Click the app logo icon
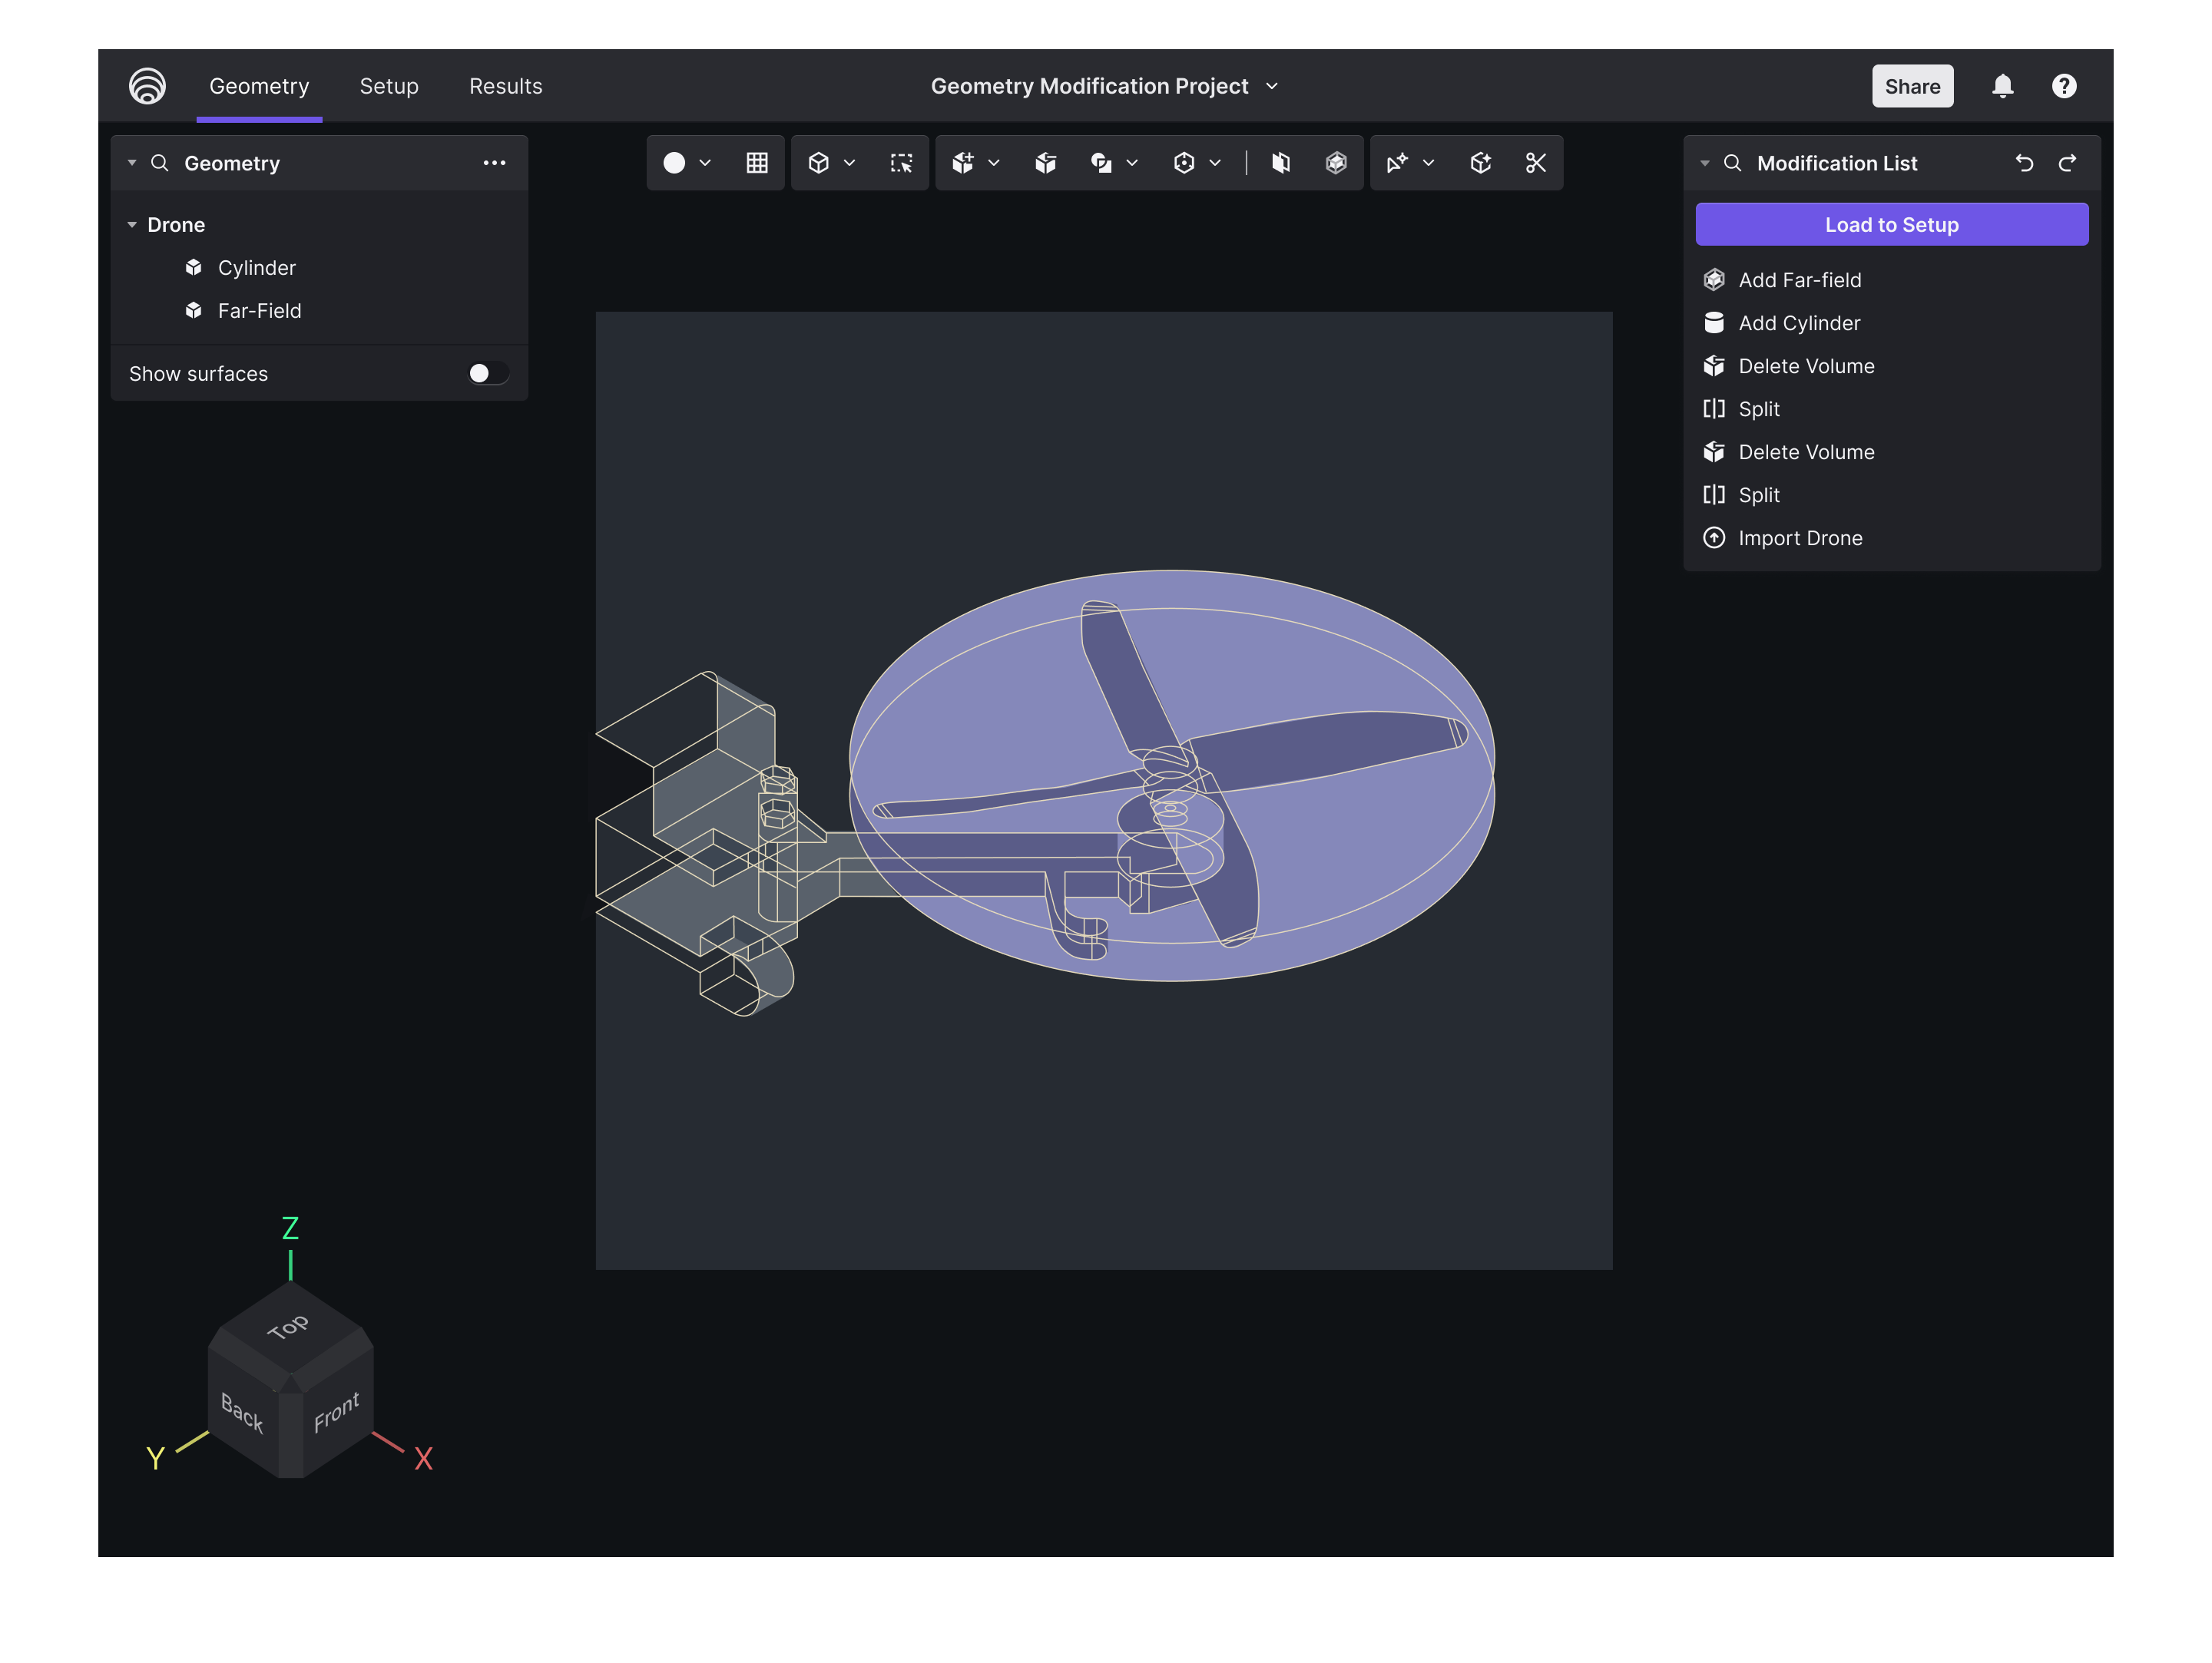This screenshot has height=1663, width=2212. click(147, 86)
